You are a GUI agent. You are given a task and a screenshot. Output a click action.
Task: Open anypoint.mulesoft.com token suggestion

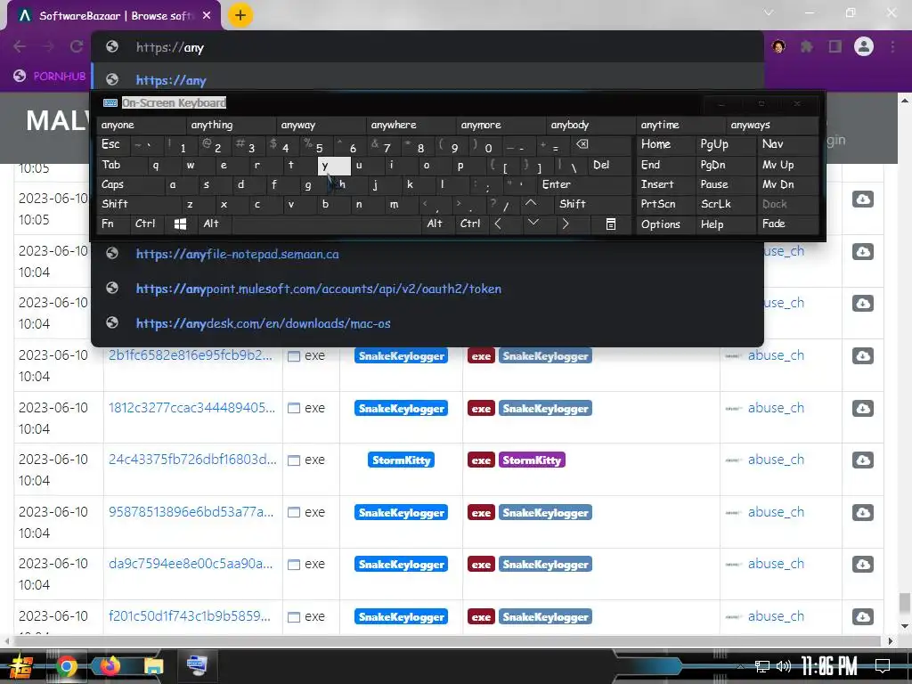click(x=427, y=289)
